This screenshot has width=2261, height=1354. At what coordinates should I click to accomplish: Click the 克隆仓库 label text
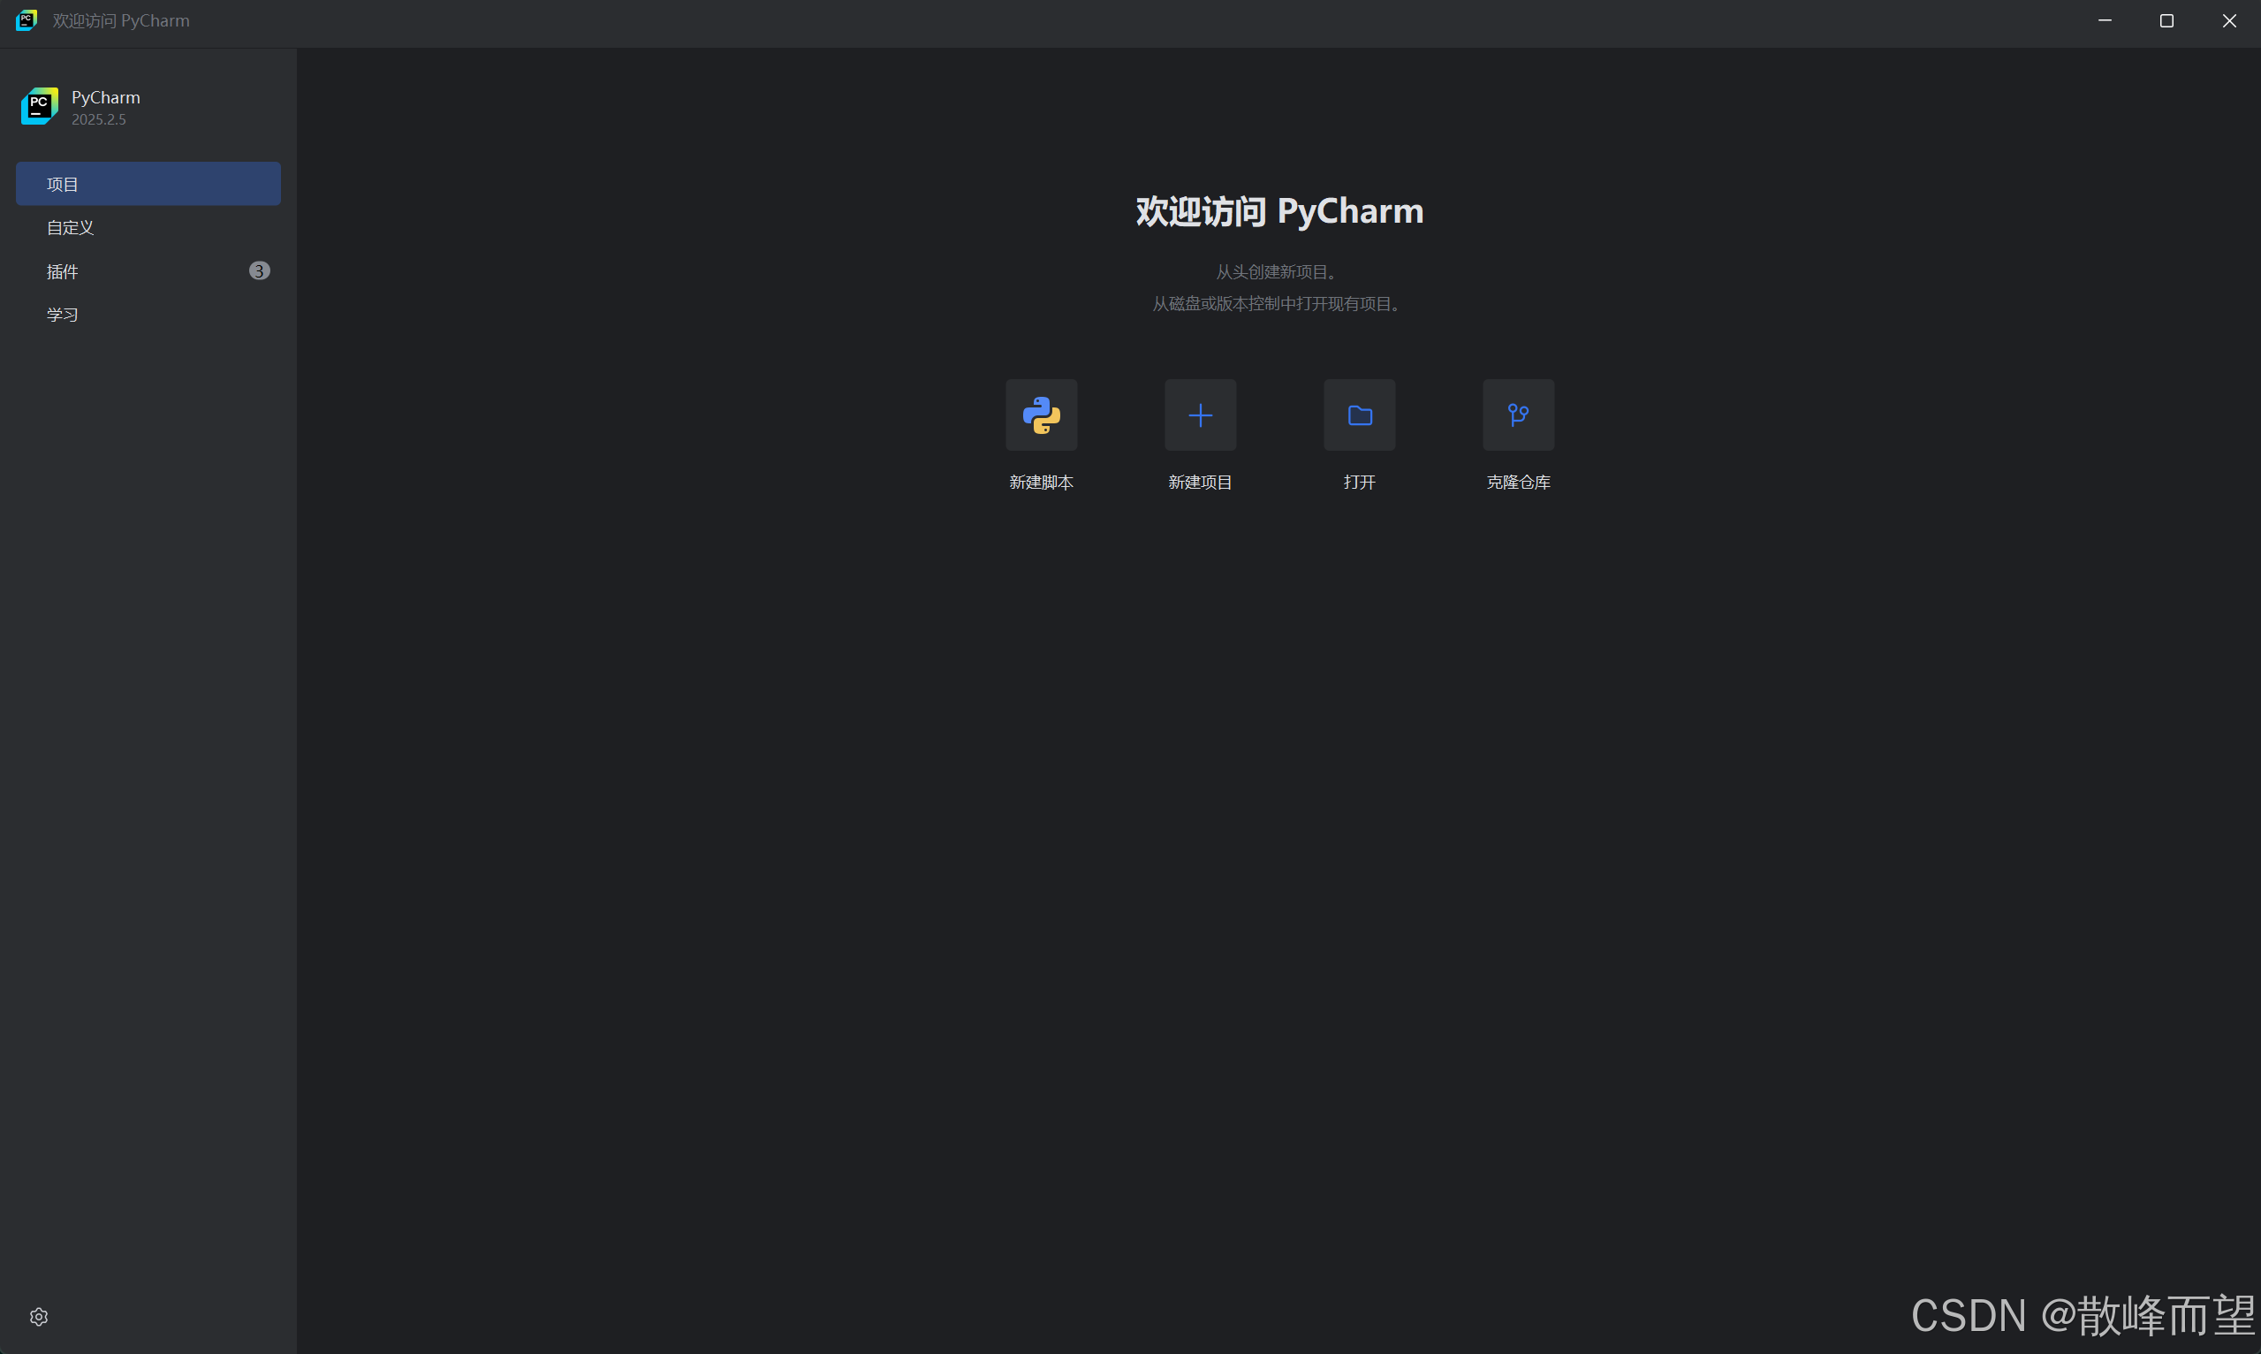point(1517,482)
